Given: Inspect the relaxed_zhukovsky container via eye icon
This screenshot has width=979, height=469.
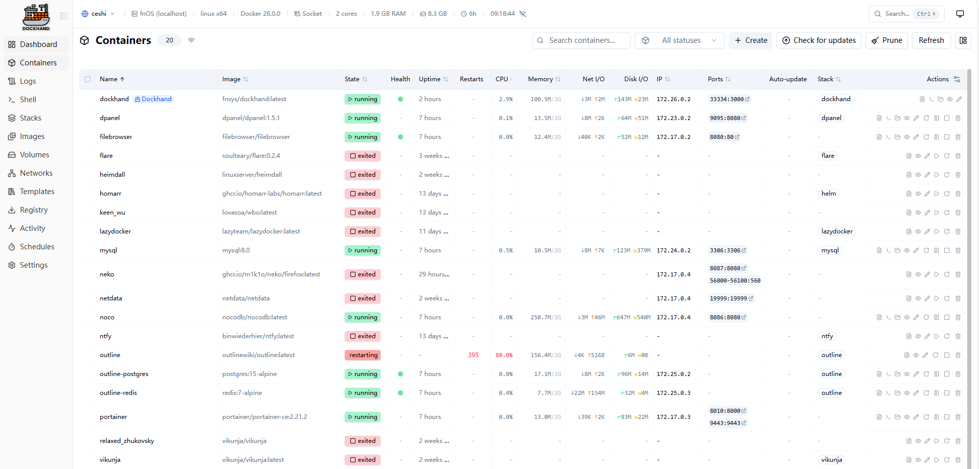Looking at the screenshot, I should 918,441.
